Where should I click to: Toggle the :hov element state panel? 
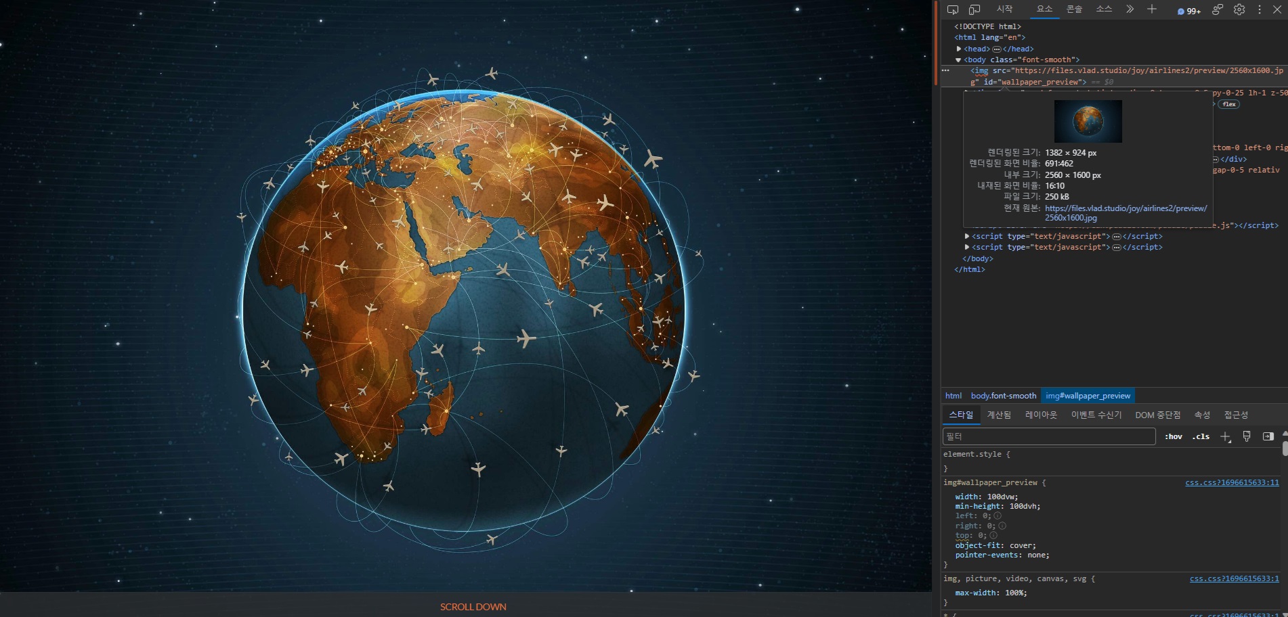pyautogui.click(x=1174, y=437)
